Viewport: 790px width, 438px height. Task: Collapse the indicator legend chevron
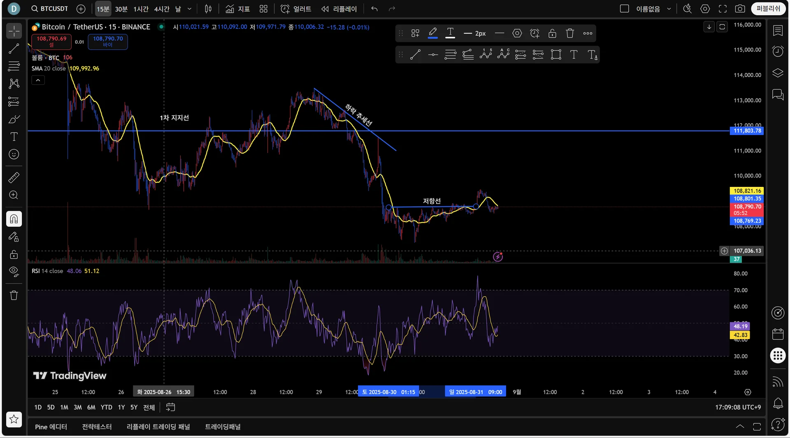(38, 80)
